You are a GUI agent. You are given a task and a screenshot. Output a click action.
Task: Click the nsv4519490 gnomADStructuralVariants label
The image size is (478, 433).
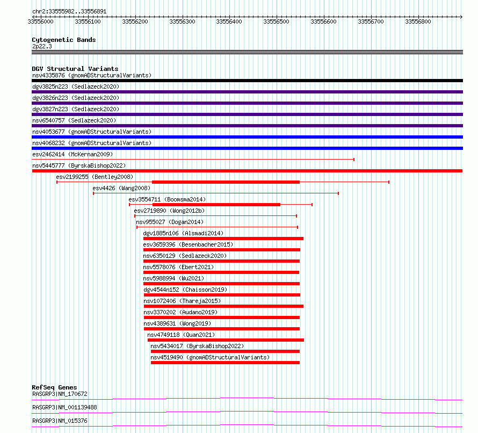[x=210, y=357]
